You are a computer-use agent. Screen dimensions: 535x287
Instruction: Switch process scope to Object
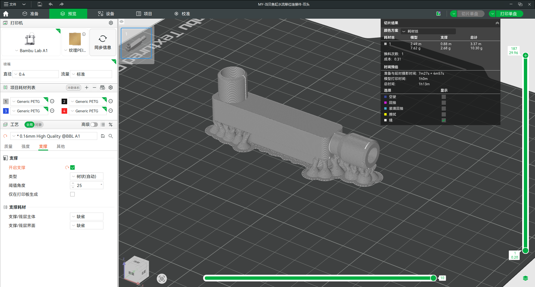click(38, 125)
